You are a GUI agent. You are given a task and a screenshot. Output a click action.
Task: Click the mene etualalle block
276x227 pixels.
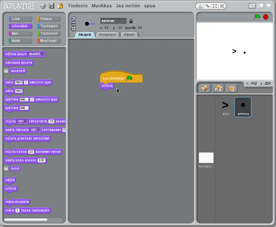(x=17, y=202)
